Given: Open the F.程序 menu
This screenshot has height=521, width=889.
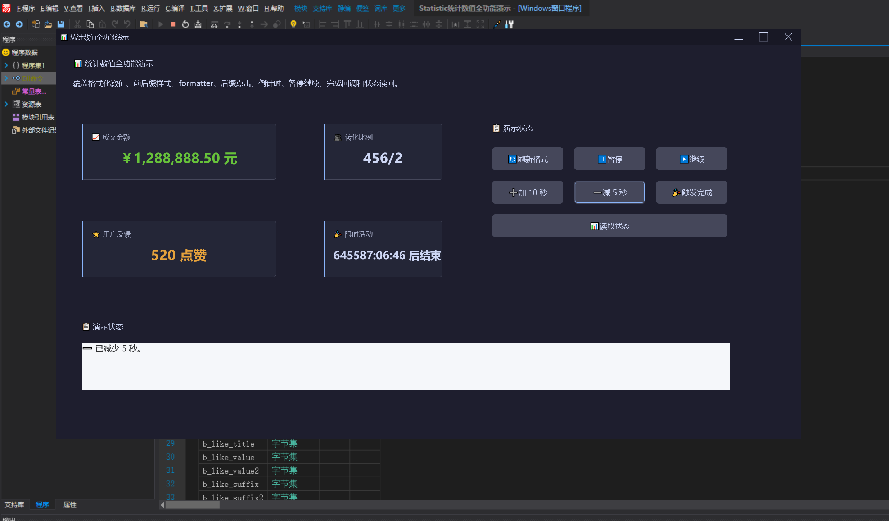Looking at the screenshot, I should [x=26, y=8].
